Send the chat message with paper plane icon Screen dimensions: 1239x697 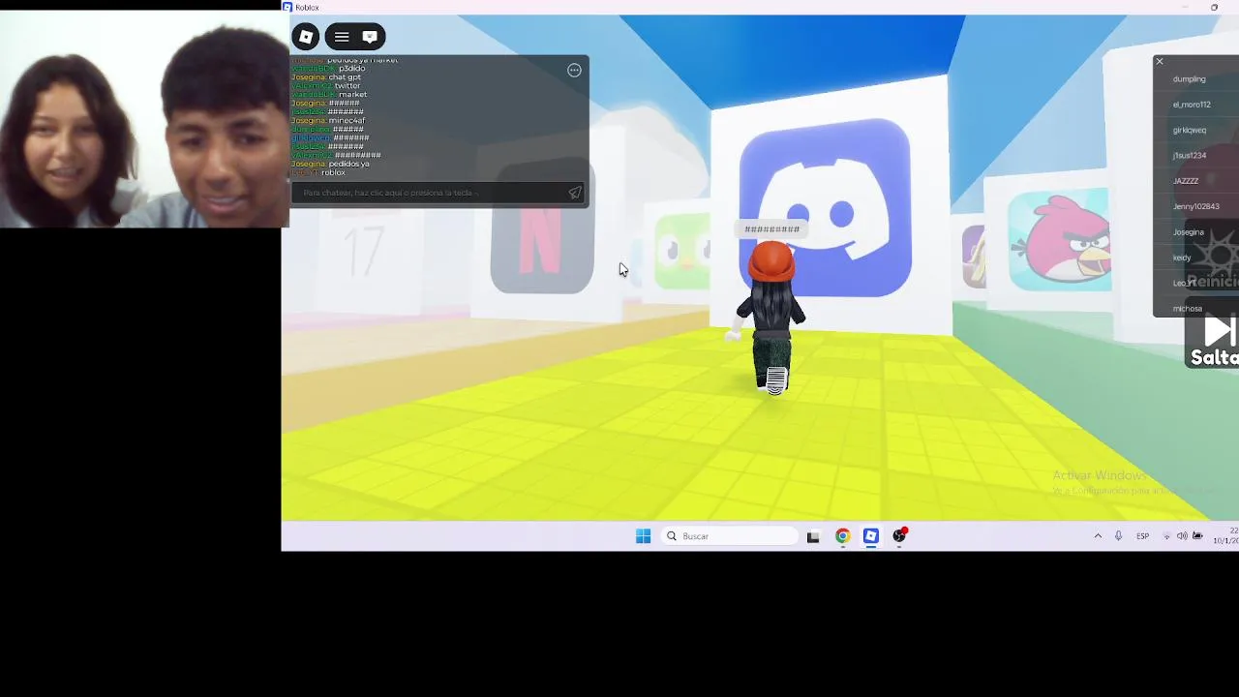point(575,193)
